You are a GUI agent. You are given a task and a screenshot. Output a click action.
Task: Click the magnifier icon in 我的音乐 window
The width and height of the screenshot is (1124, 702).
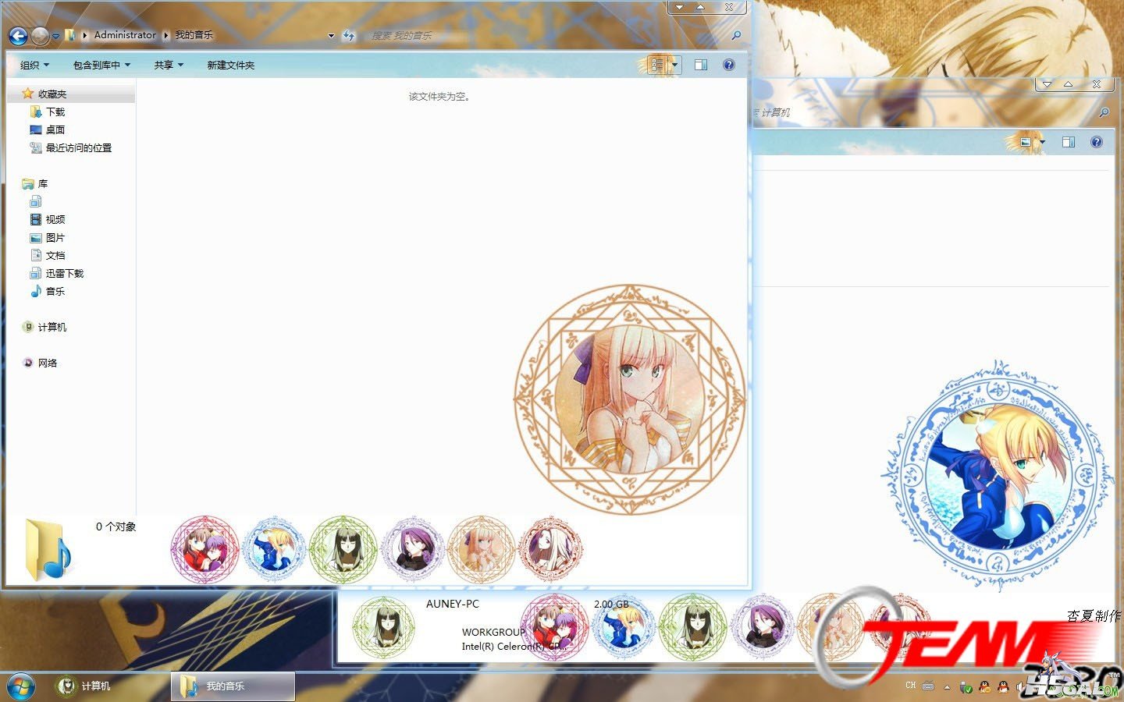[735, 35]
